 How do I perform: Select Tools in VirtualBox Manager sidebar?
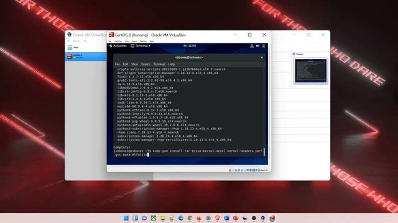pos(86,48)
